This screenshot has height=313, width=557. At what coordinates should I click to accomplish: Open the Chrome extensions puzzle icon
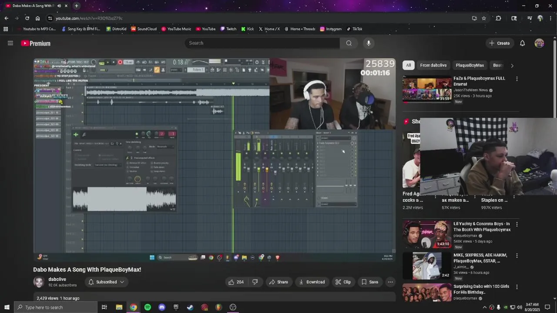pos(498,18)
